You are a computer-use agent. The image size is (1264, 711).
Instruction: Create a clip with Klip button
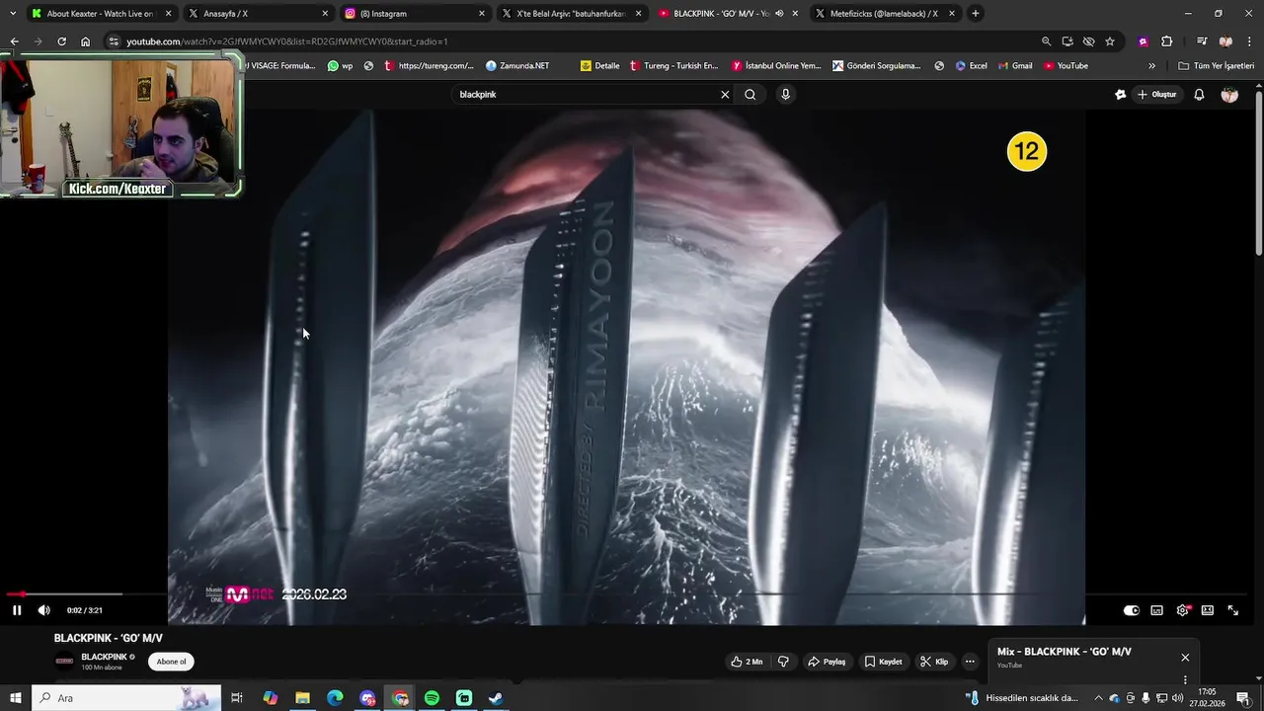(x=934, y=662)
